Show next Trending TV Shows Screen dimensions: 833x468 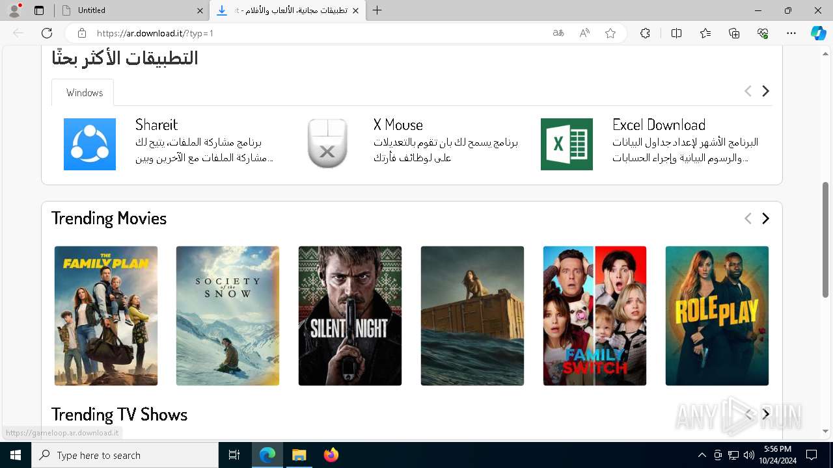point(766,414)
